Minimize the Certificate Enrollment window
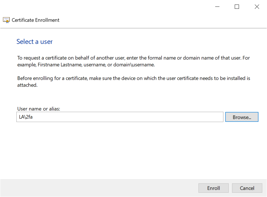This screenshot has height=197, width=267. tap(217, 7)
